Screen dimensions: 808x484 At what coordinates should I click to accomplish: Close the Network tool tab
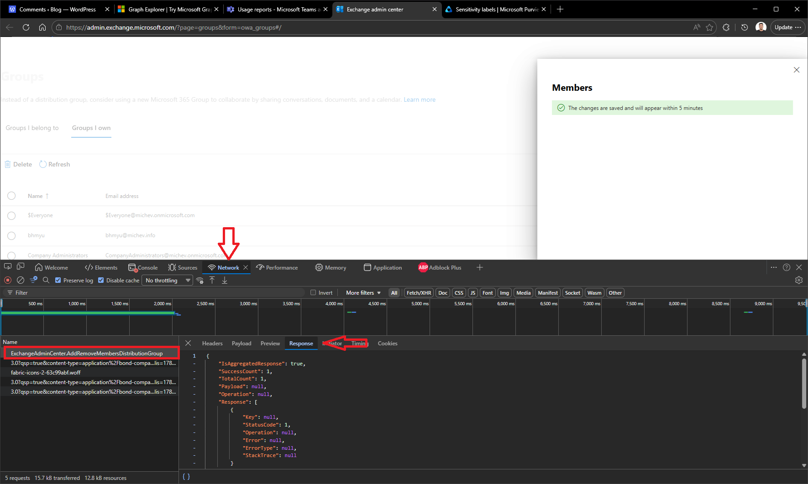(246, 267)
